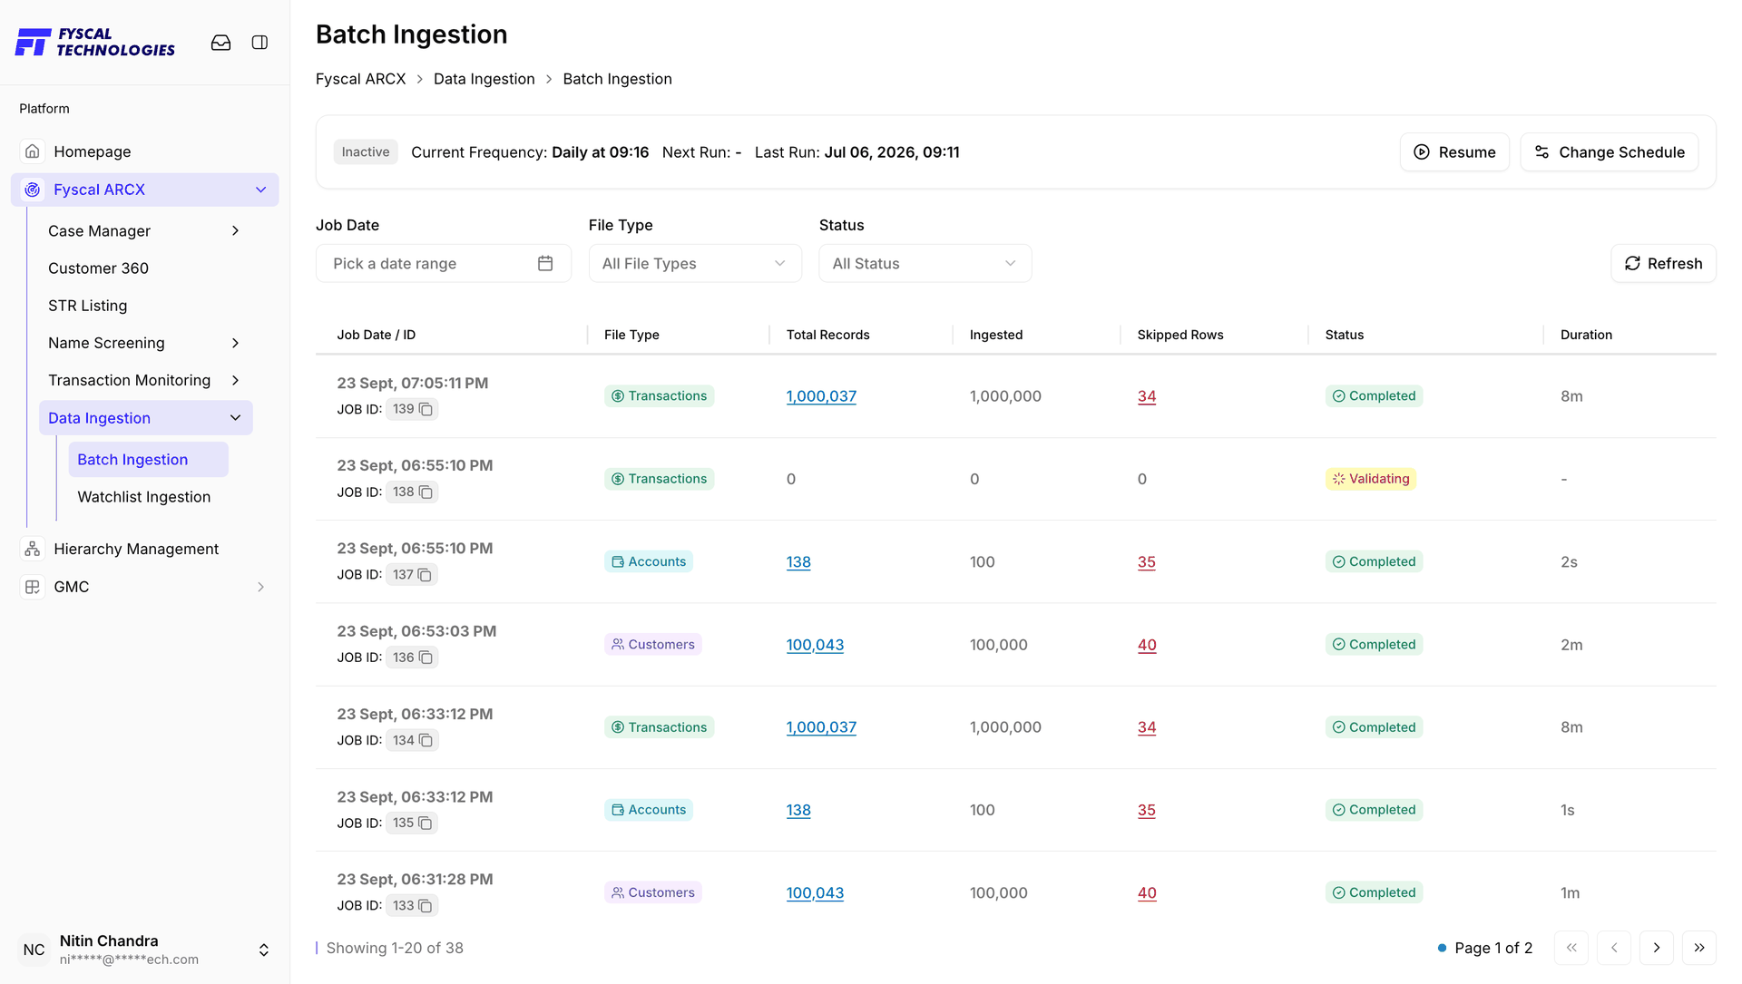Open the Nitin Chandra account switcher
This screenshot has width=1742, height=984.
click(x=263, y=950)
